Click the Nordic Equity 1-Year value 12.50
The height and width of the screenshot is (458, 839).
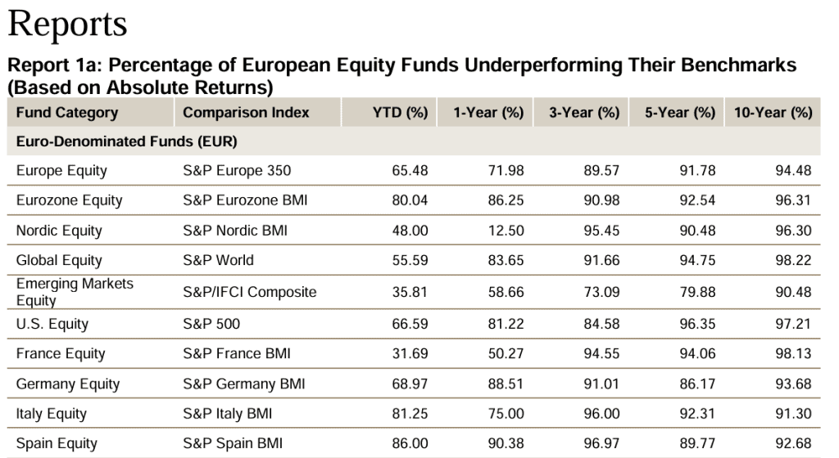tap(506, 231)
